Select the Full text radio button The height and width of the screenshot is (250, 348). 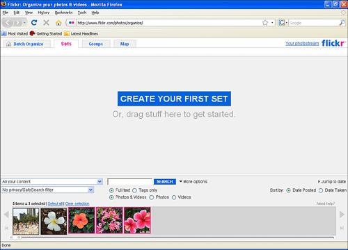point(111,190)
